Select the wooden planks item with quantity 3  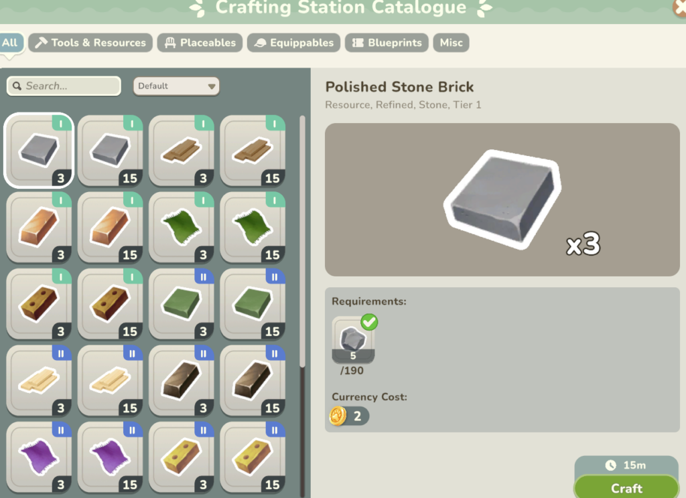click(x=182, y=151)
